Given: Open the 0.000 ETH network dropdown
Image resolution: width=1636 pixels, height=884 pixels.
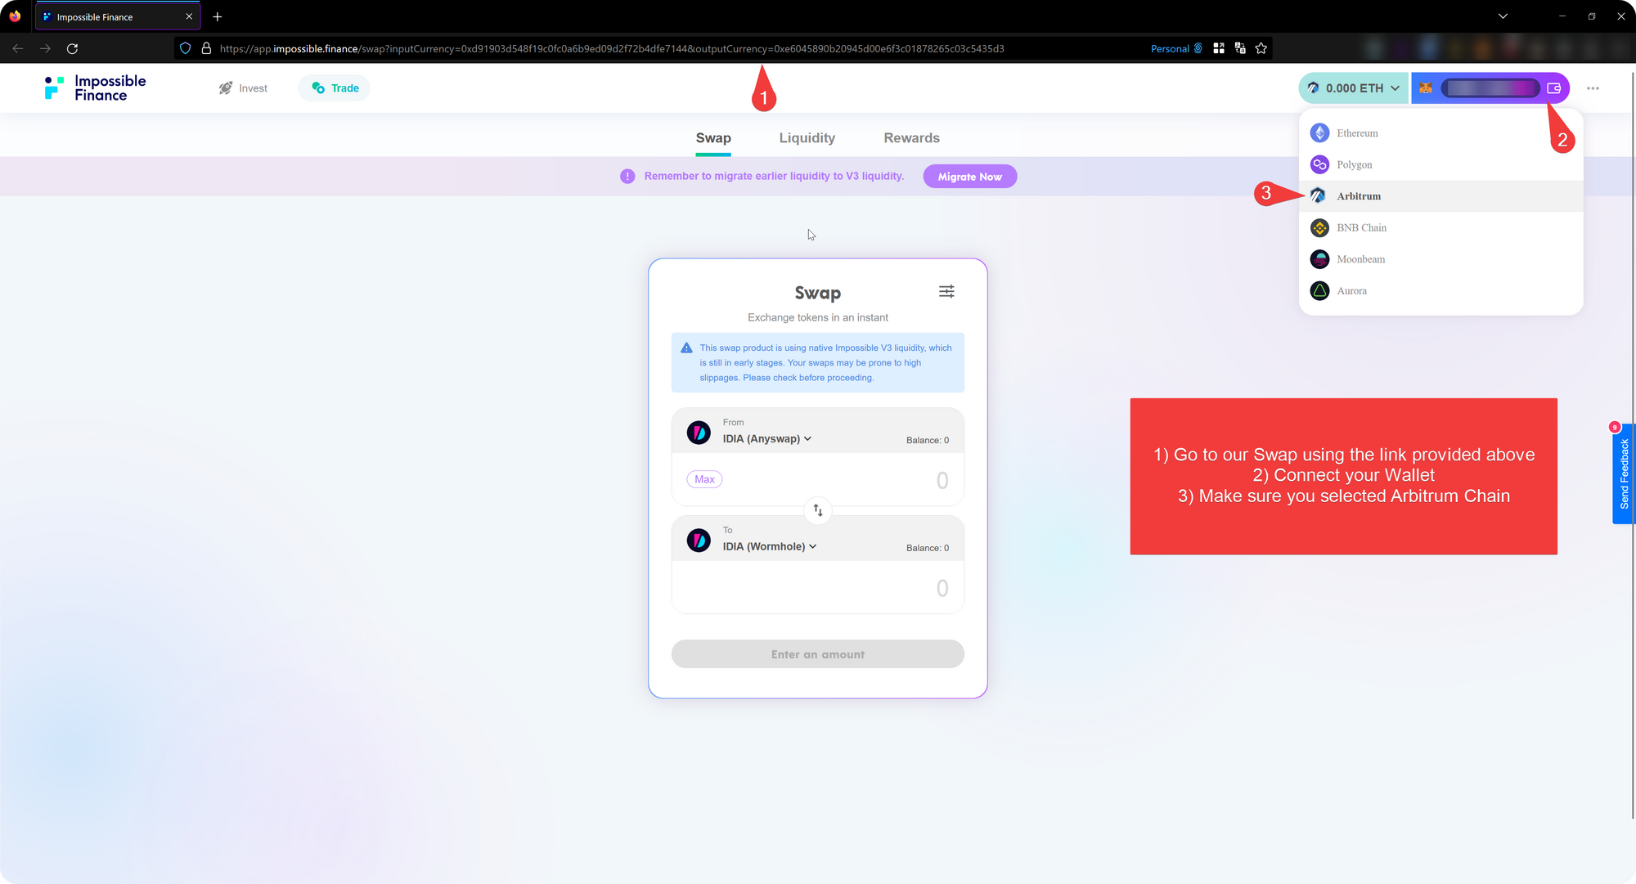Looking at the screenshot, I should pos(1354,88).
